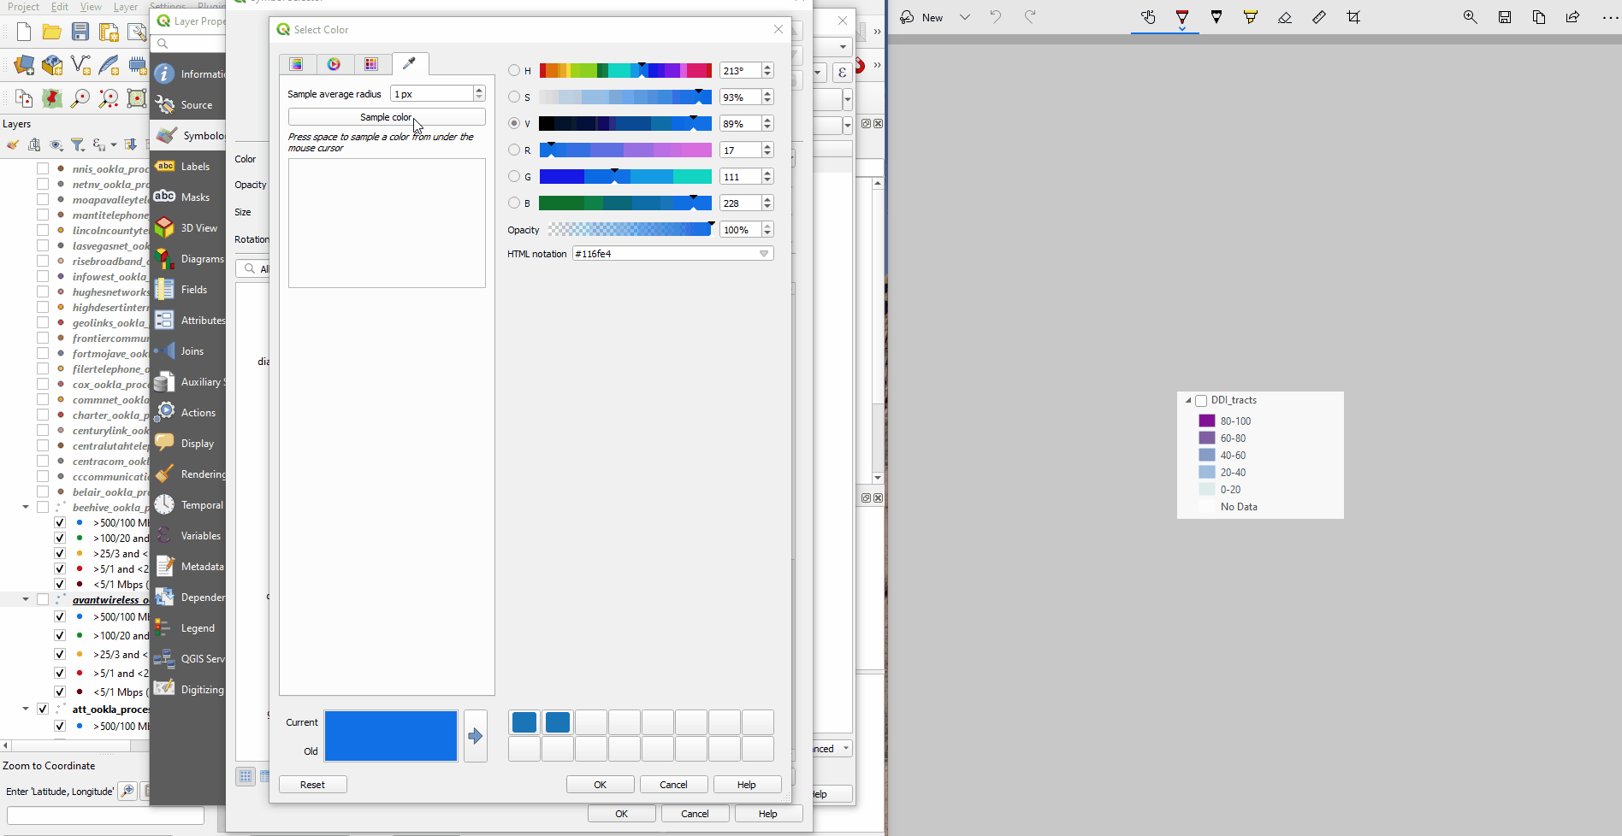Click the Save Project toolbar icon
The image size is (1622, 836).
tap(80, 32)
